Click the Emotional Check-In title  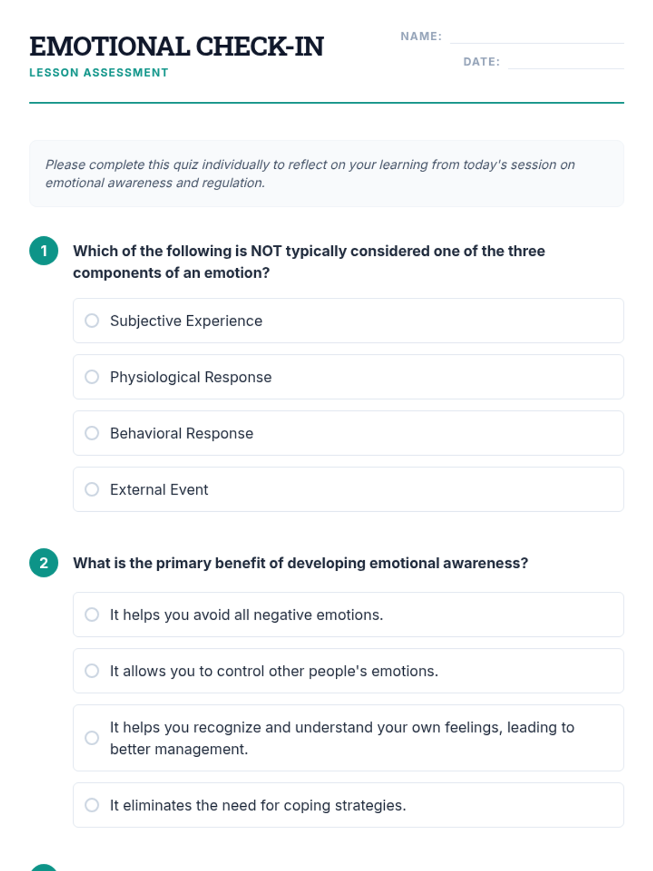tap(176, 46)
